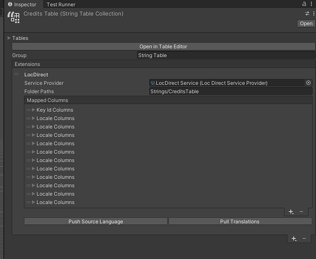The image size is (316, 259).
Task: Click the Folder Paths label
Action: pos(39,92)
